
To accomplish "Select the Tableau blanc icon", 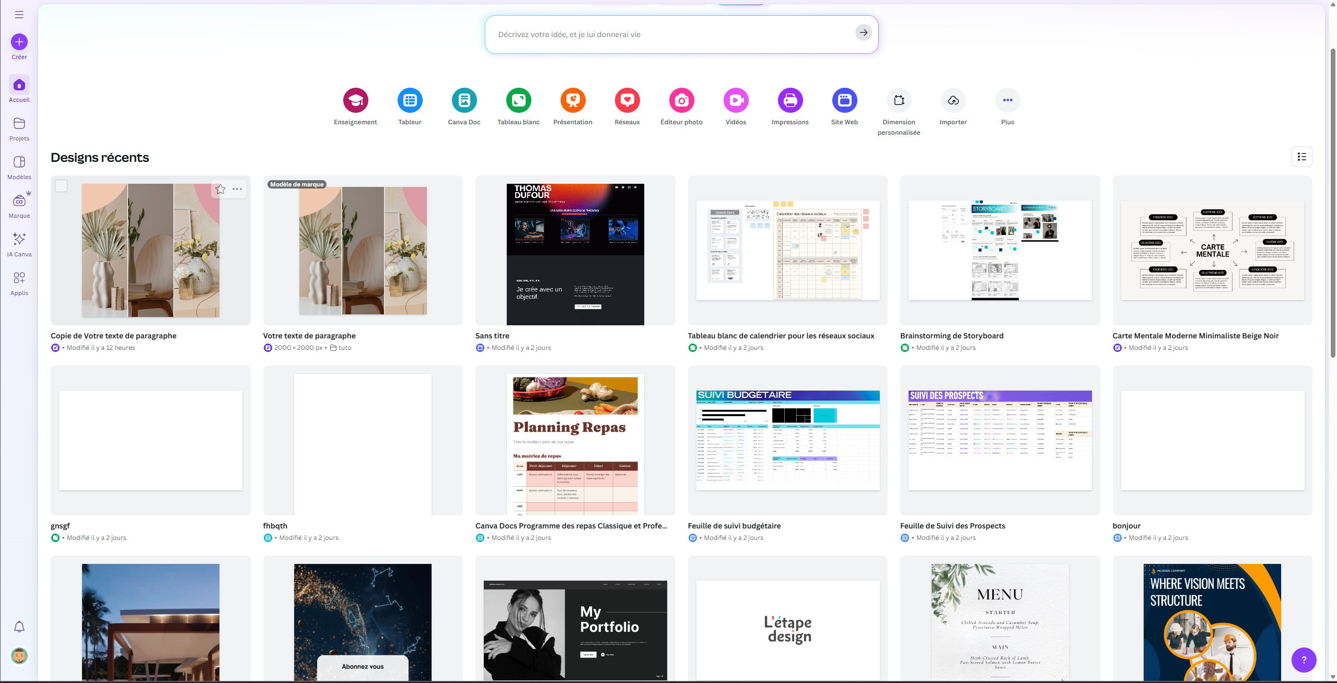I will 518,100.
